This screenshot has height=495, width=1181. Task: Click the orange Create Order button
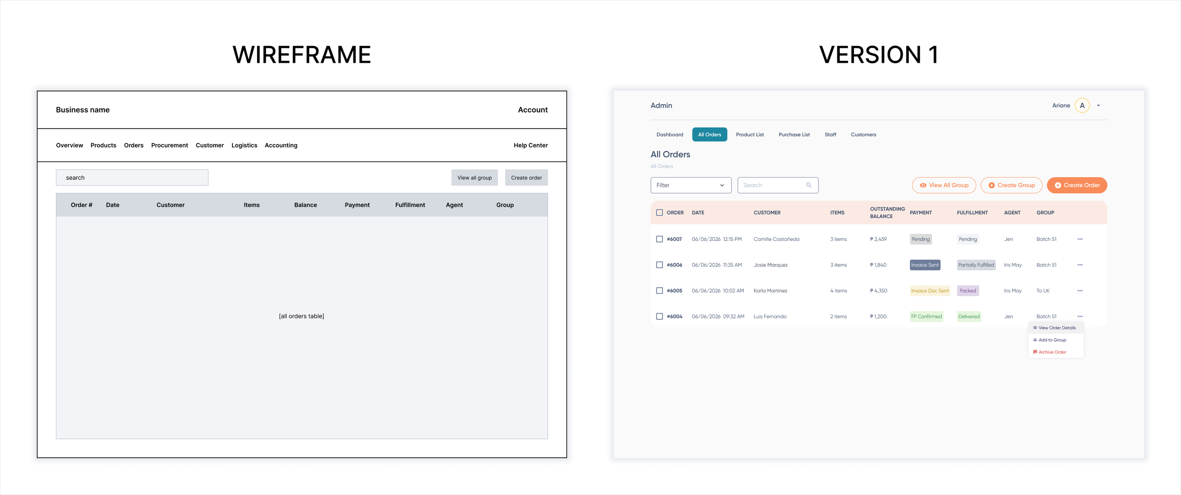(1077, 185)
